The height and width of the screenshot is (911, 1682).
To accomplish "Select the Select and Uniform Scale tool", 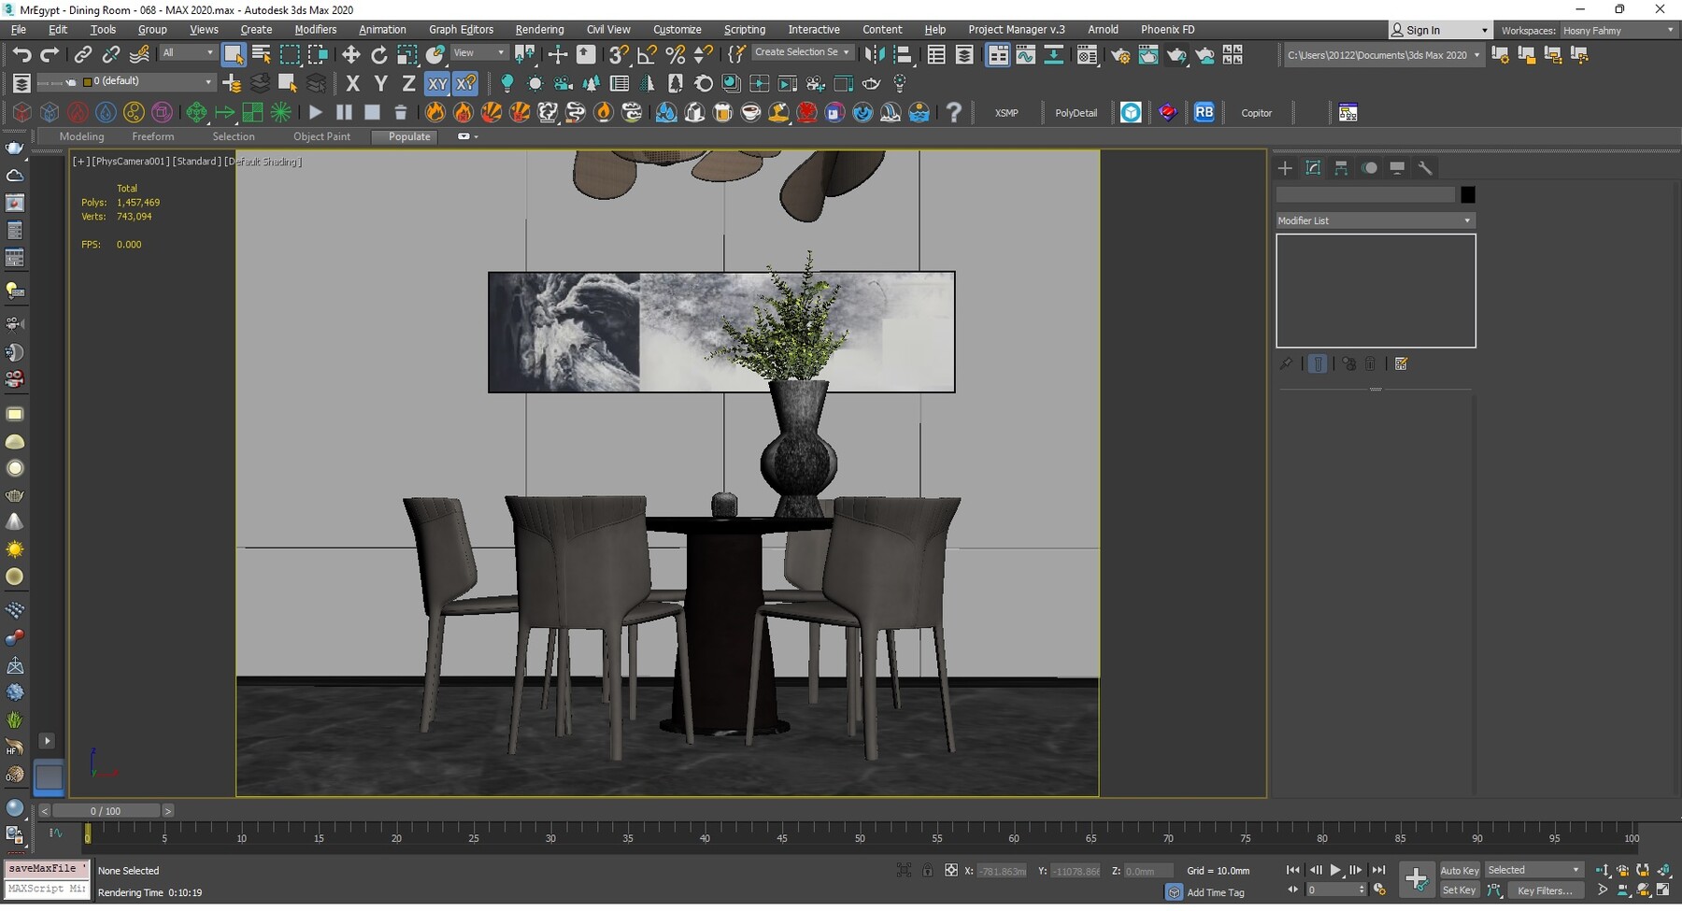I will [407, 53].
